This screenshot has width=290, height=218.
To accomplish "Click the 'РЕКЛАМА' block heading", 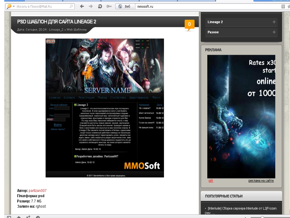I will [x=213, y=50].
